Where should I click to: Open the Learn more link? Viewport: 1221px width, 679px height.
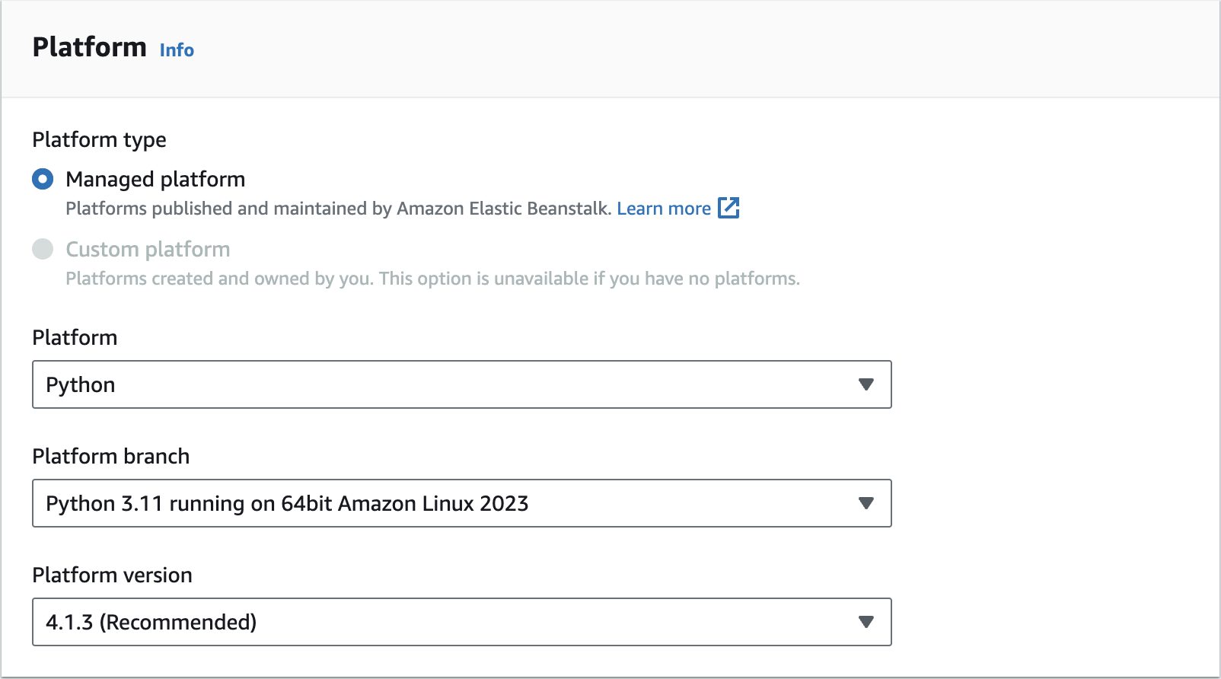(663, 209)
